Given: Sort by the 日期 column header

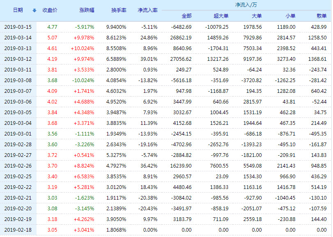Looking at the screenshot, I should [x=18, y=10].
